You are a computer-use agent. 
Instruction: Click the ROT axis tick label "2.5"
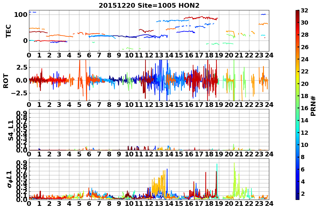(x=22, y=67)
